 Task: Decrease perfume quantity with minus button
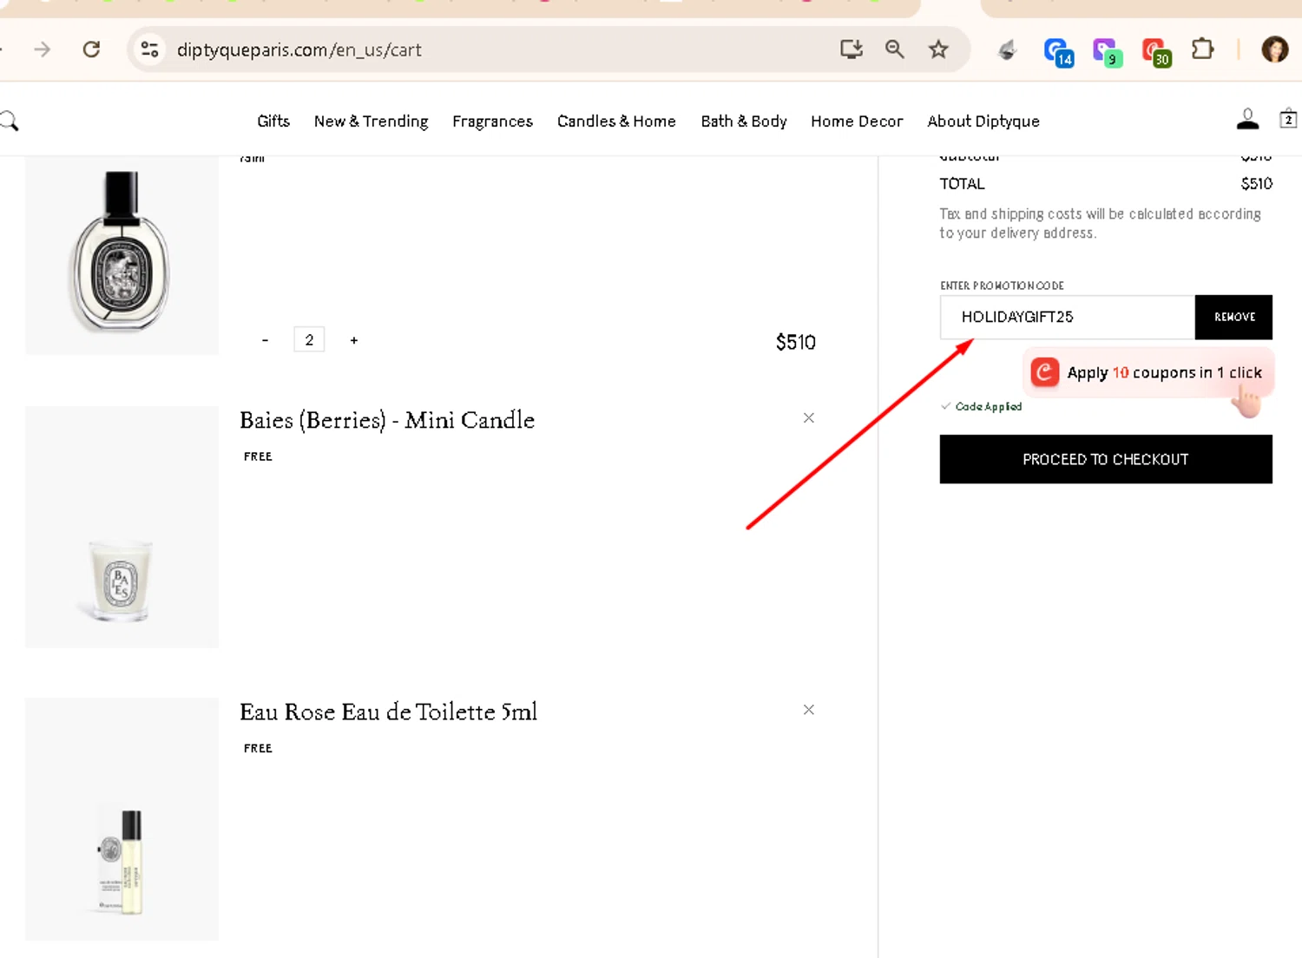[x=265, y=340]
